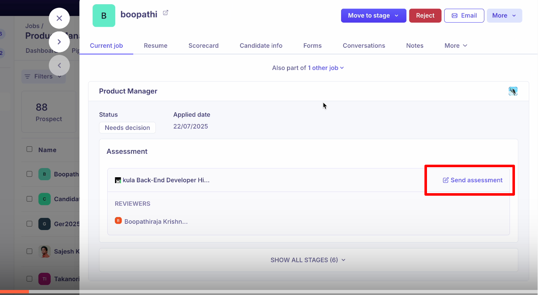The height and width of the screenshot is (295, 538).
Task: Click the recruiter avatar in Product Manager header
Action: pos(513,91)
